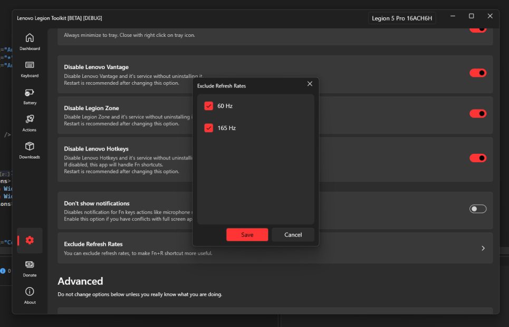Open the Donate page
509x327 pixels.
(30, 268)
